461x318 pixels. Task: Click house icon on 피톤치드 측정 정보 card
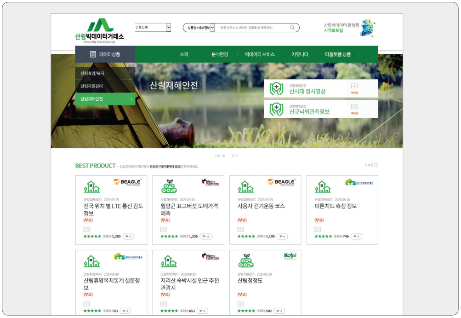pyautogui.click(x=323, y=187)
